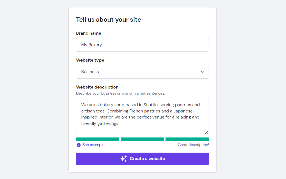Click the AI sparkles icon on the purple button

124,159
